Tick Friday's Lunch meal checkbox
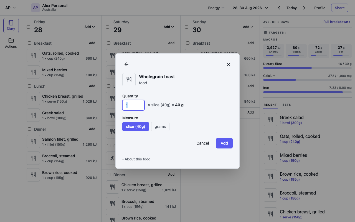Image resolution: width=355 pixels, height=222 pixels. (x=29, y=86)
